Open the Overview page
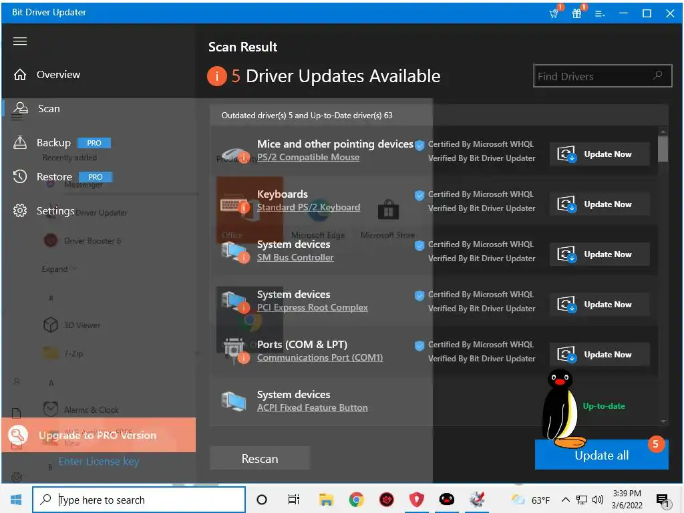The image size is (684, 513). click(59, 75)
